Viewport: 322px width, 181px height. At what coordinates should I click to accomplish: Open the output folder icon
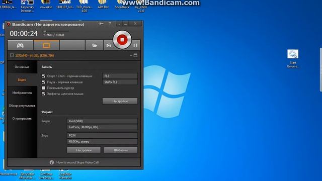(95, 45)
